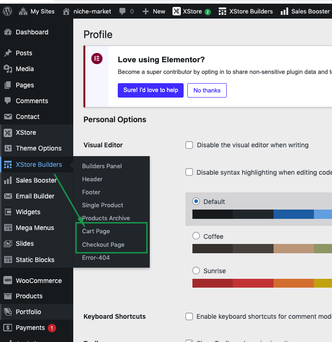Screen dimensions: 332x342
Task: Click the Media icon in sidebar
Action: point(8,69)
